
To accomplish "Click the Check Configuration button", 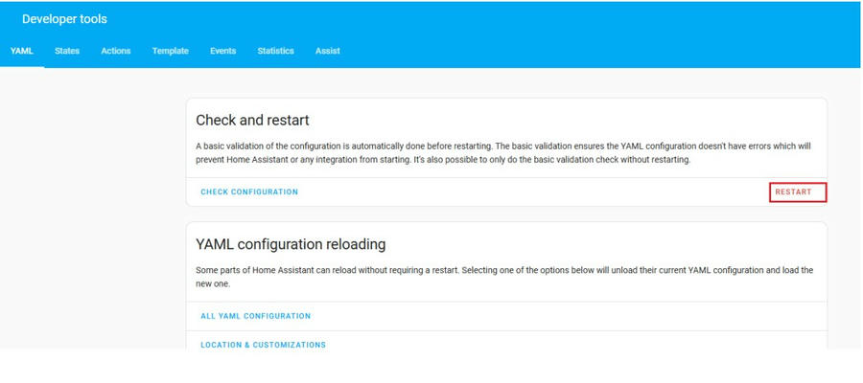I will pos(249,192).
